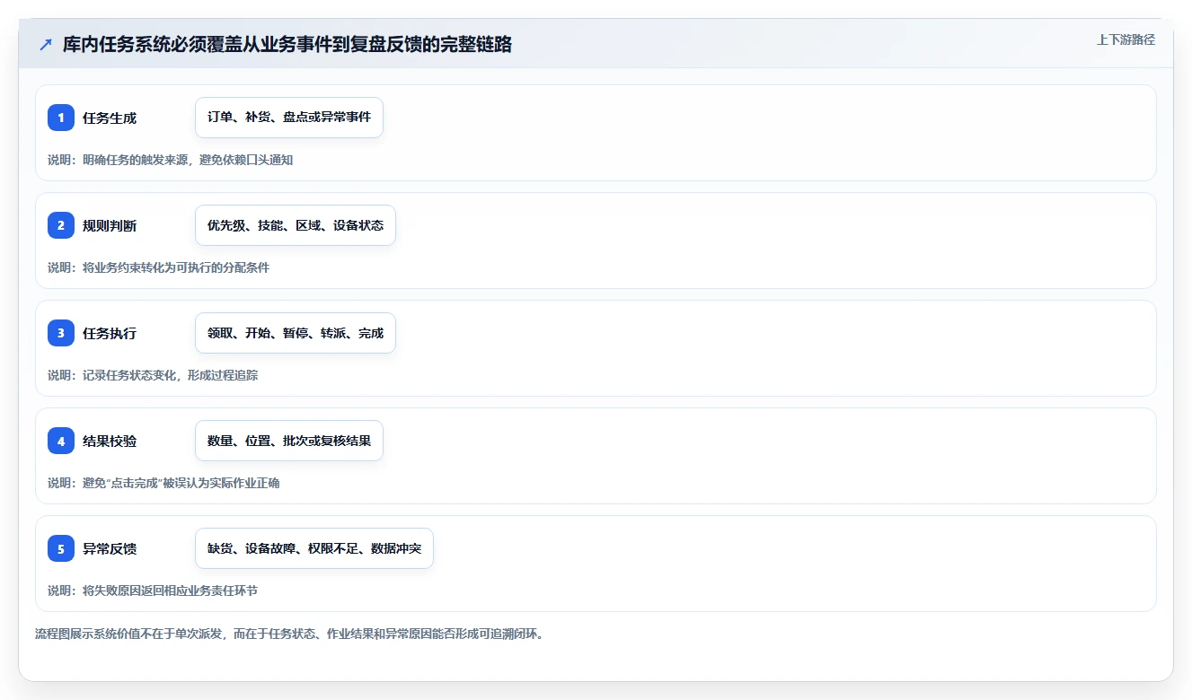The width and height of the screenshot is (1192, 700).
Task: Click the 任务生成 step title
Action: [x=110, y=118]
